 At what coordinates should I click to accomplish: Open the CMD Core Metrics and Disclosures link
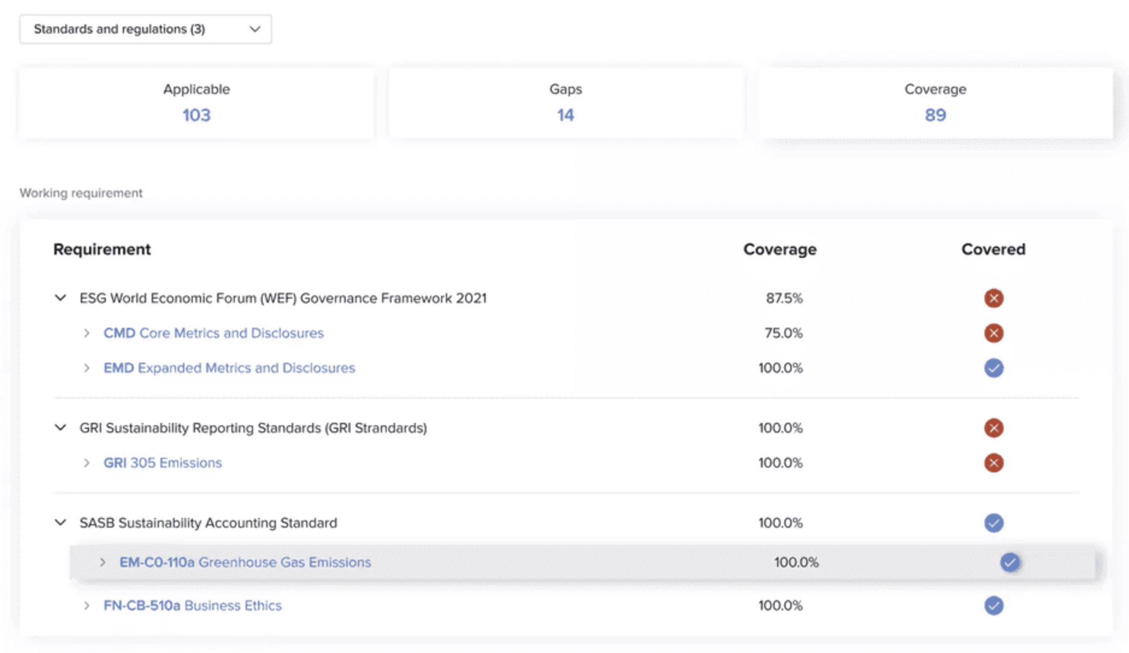213,333
